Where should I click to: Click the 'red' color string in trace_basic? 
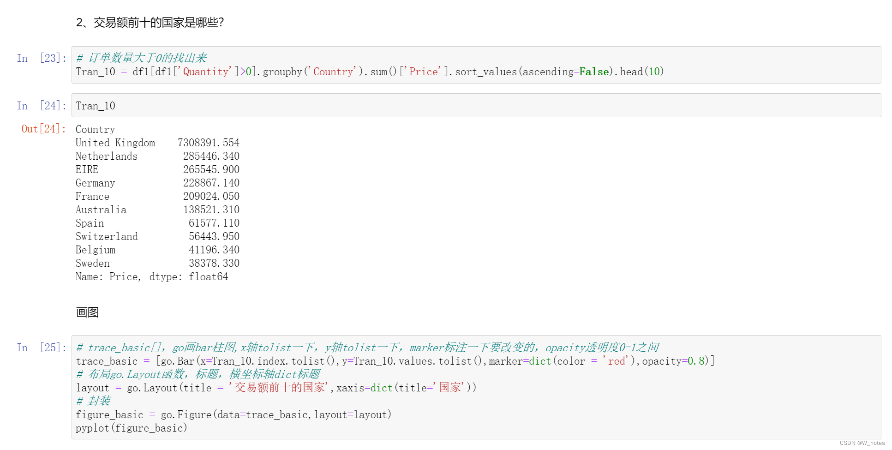click(x=616, y=361)
